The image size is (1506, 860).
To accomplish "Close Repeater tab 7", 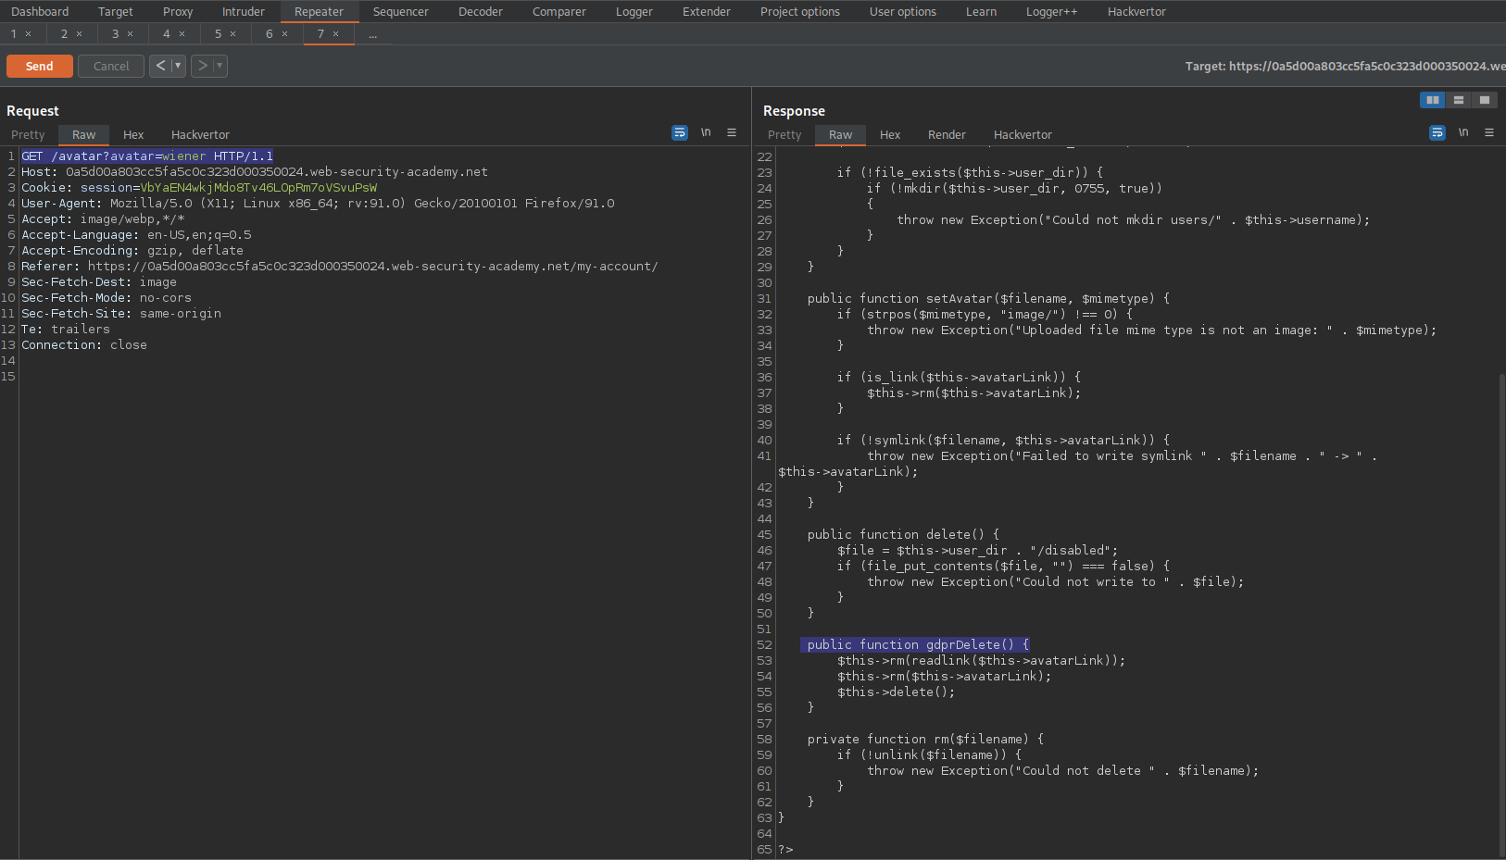I will pyautogui.click(x=336, y=34).
